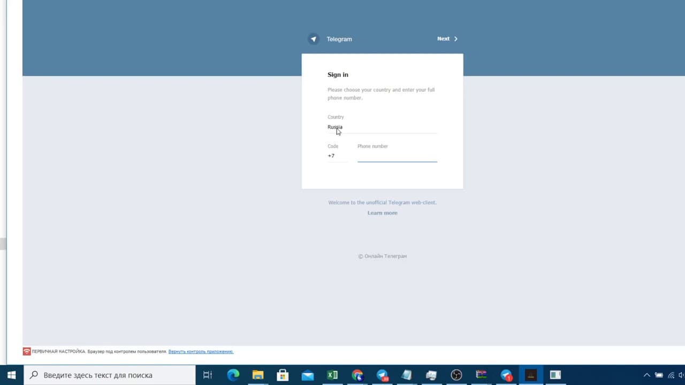Open File Explorer from the taskbar

[x=258, y=375]
